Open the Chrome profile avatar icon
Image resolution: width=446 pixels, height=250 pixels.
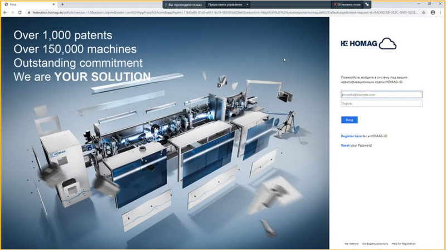[432, 12]
